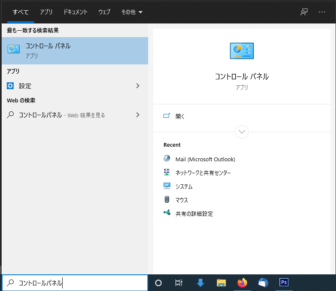Open Firefox from the taskbar
Viewport: 336px width, 291px height.
tap(242, 282)
